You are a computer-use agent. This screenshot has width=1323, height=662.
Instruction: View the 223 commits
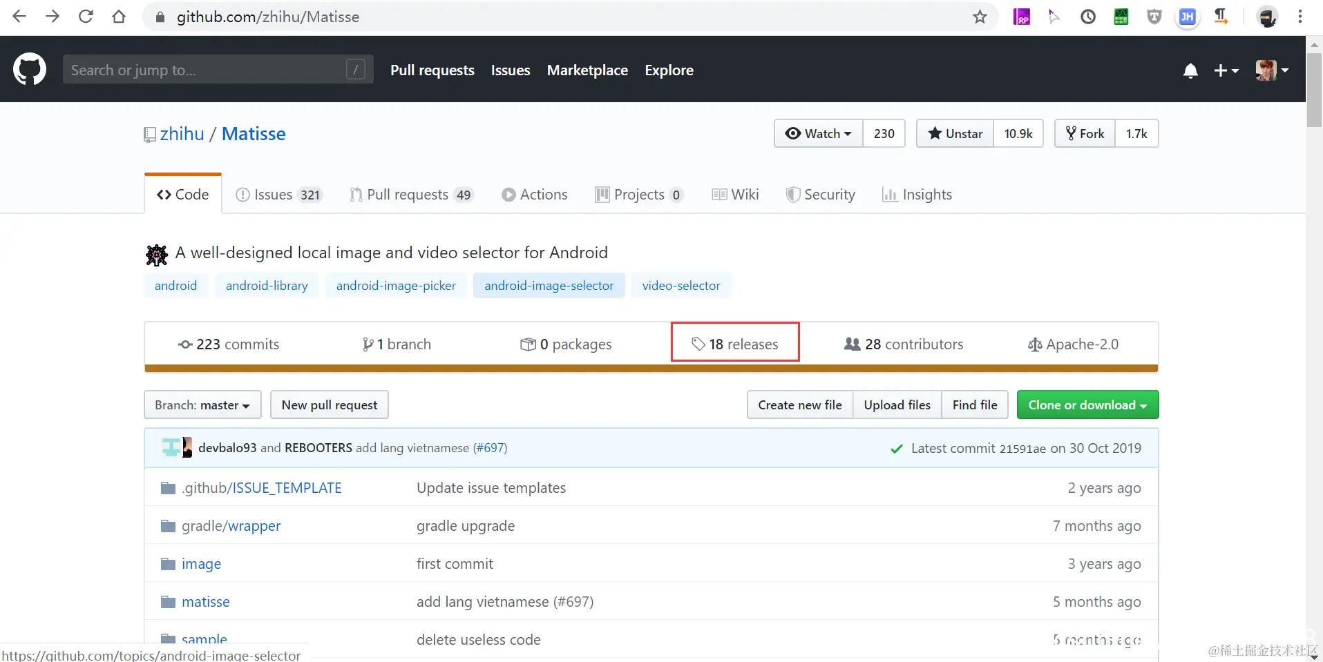(x=229, y=344)
